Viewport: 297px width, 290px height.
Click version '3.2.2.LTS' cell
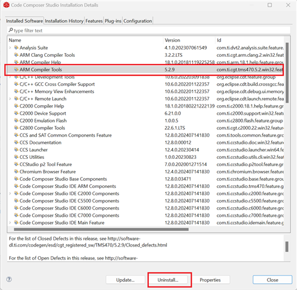174,55
